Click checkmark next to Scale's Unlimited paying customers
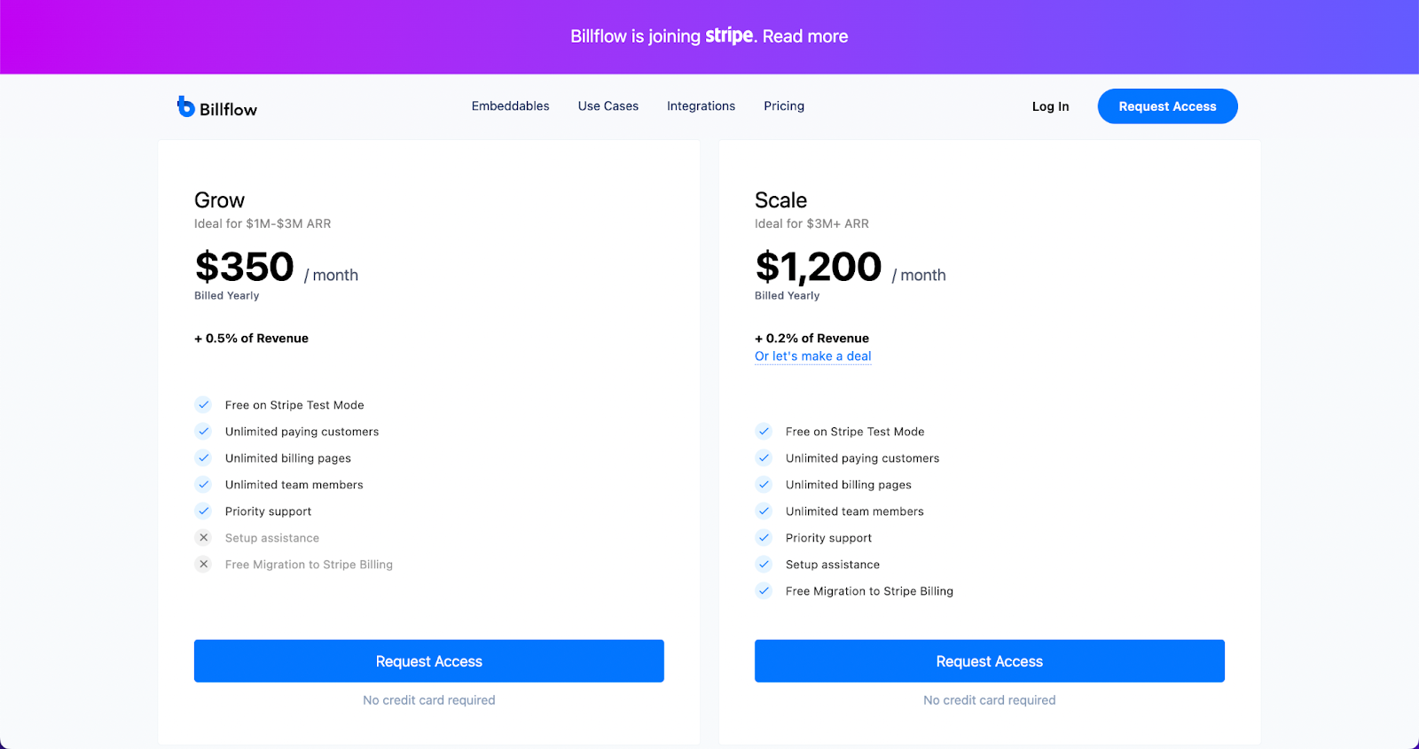 (x=764, y=458)
